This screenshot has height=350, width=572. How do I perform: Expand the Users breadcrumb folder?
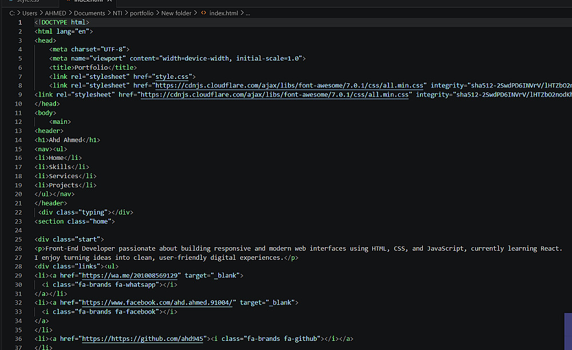(x=30, y=13)
